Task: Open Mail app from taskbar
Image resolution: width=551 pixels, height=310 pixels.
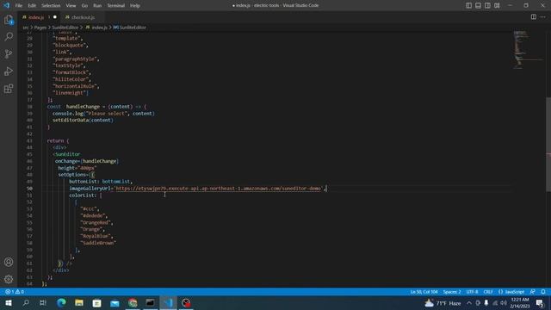Action: [x=115, y=303]
